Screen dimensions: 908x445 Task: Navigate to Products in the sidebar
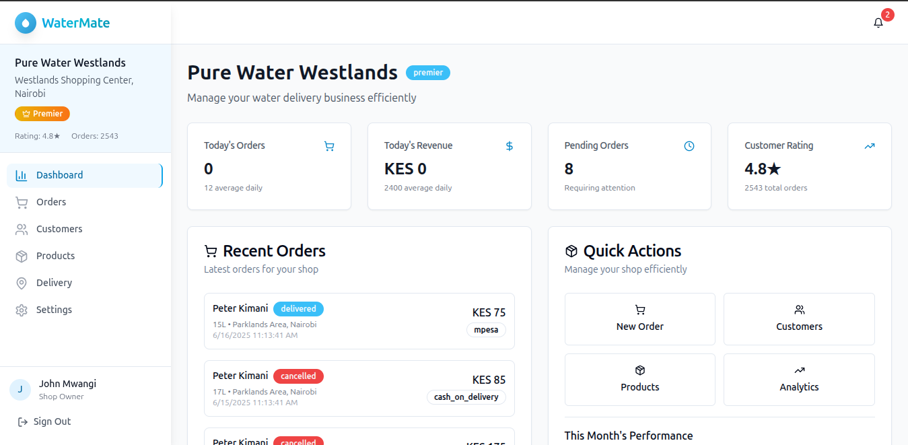pyautogui.click(x=85, y=256)
